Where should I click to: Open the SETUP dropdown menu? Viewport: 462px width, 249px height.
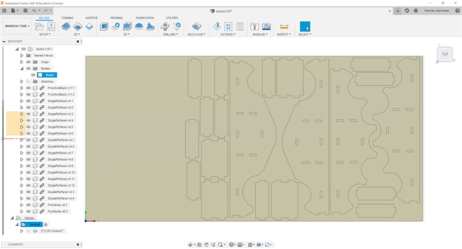(x=45, y=35)
